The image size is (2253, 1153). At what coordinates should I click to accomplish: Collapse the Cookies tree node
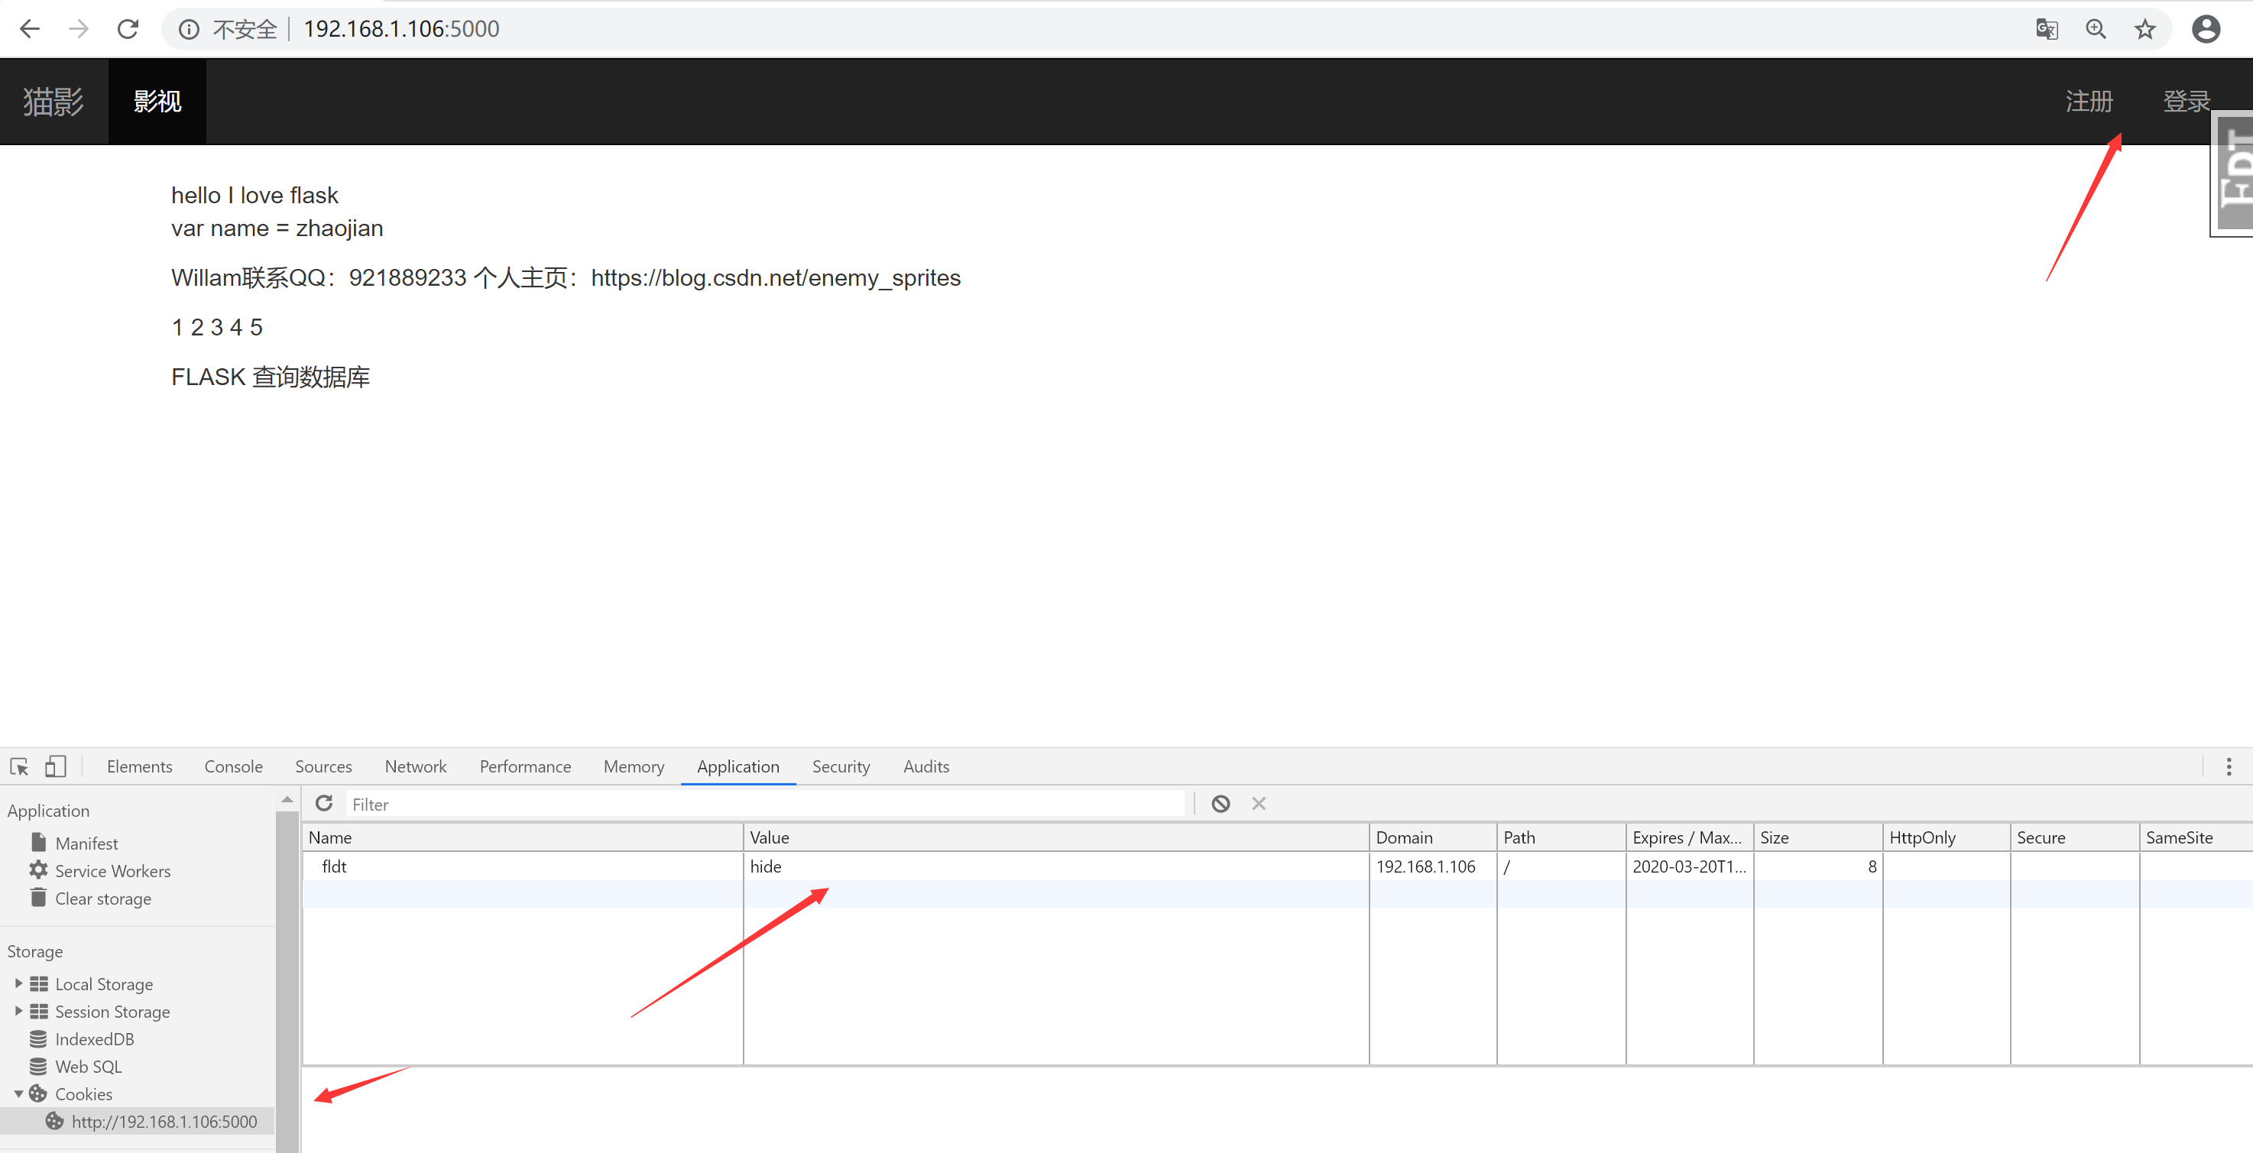(x=18, y=1093)
